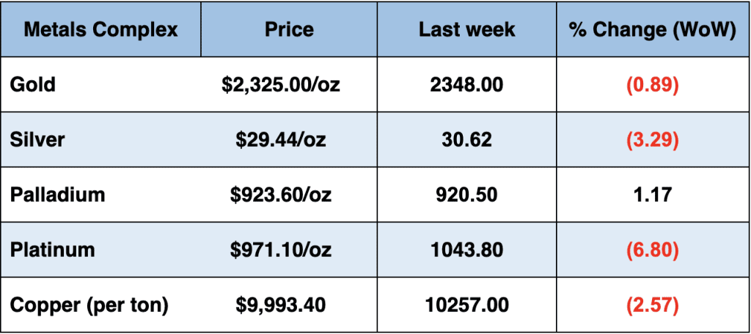Select the $9,993.40 copper price cell

point(282,305)
